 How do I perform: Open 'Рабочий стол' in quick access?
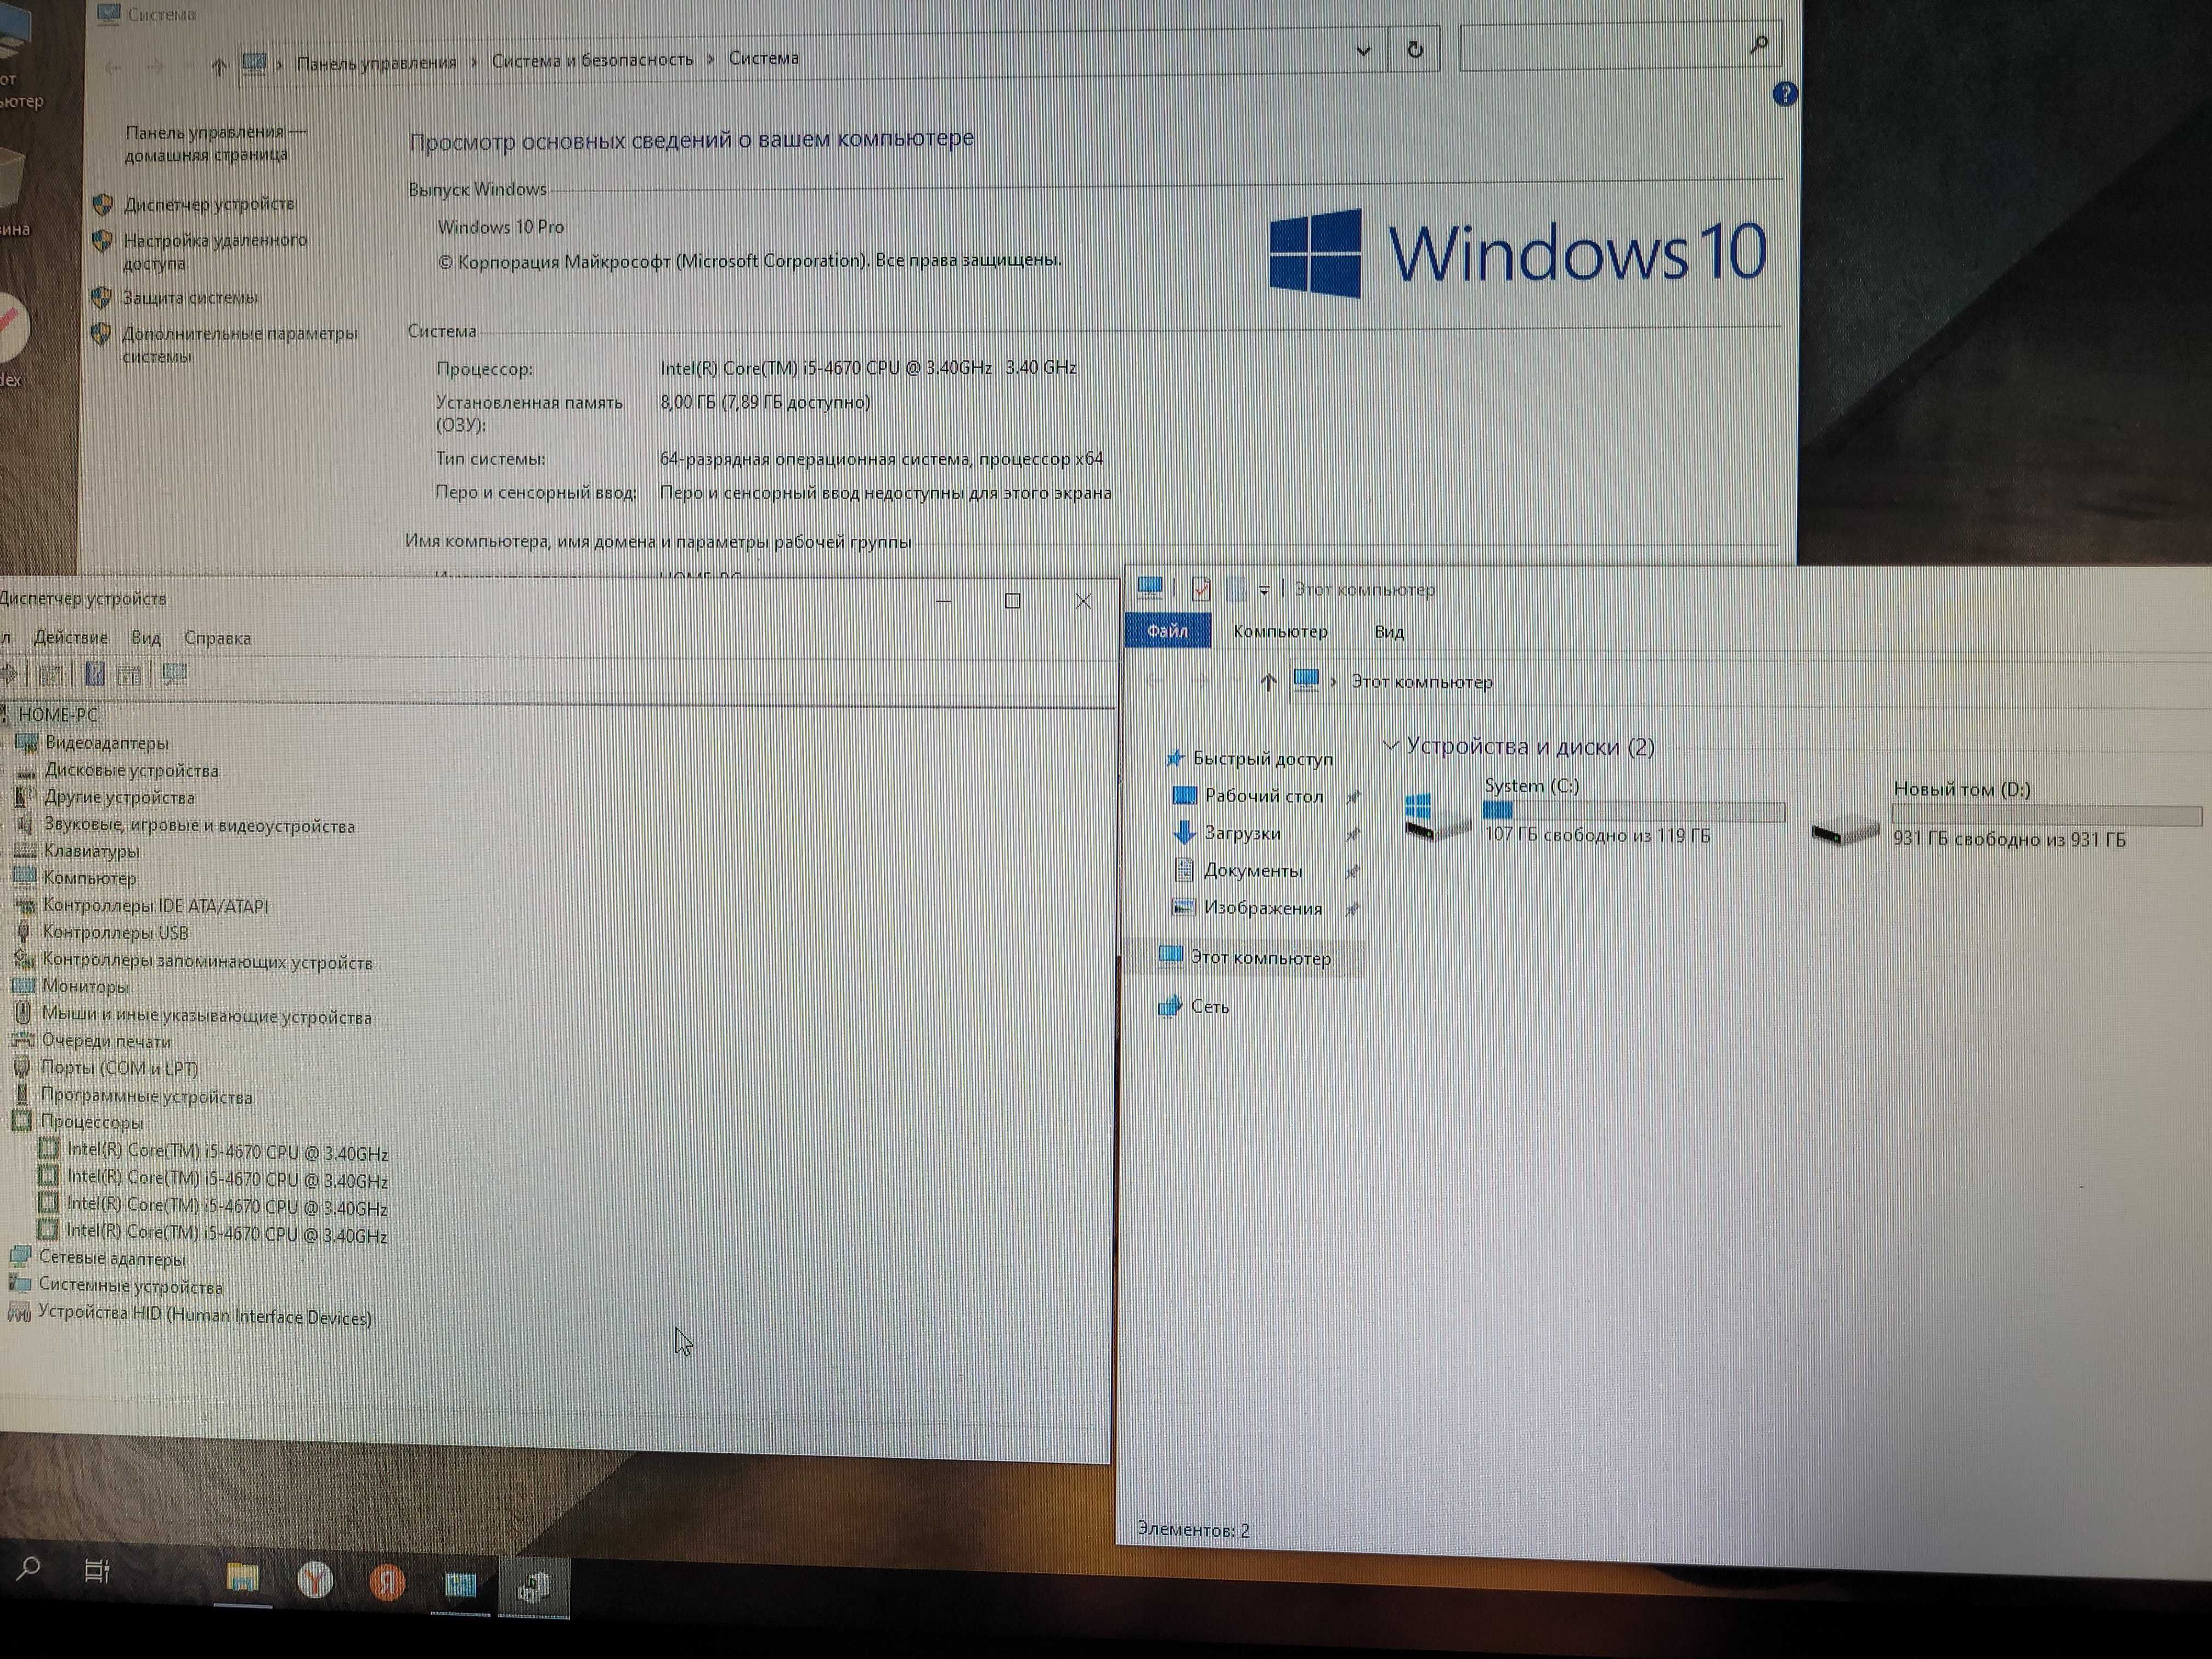1264,796
